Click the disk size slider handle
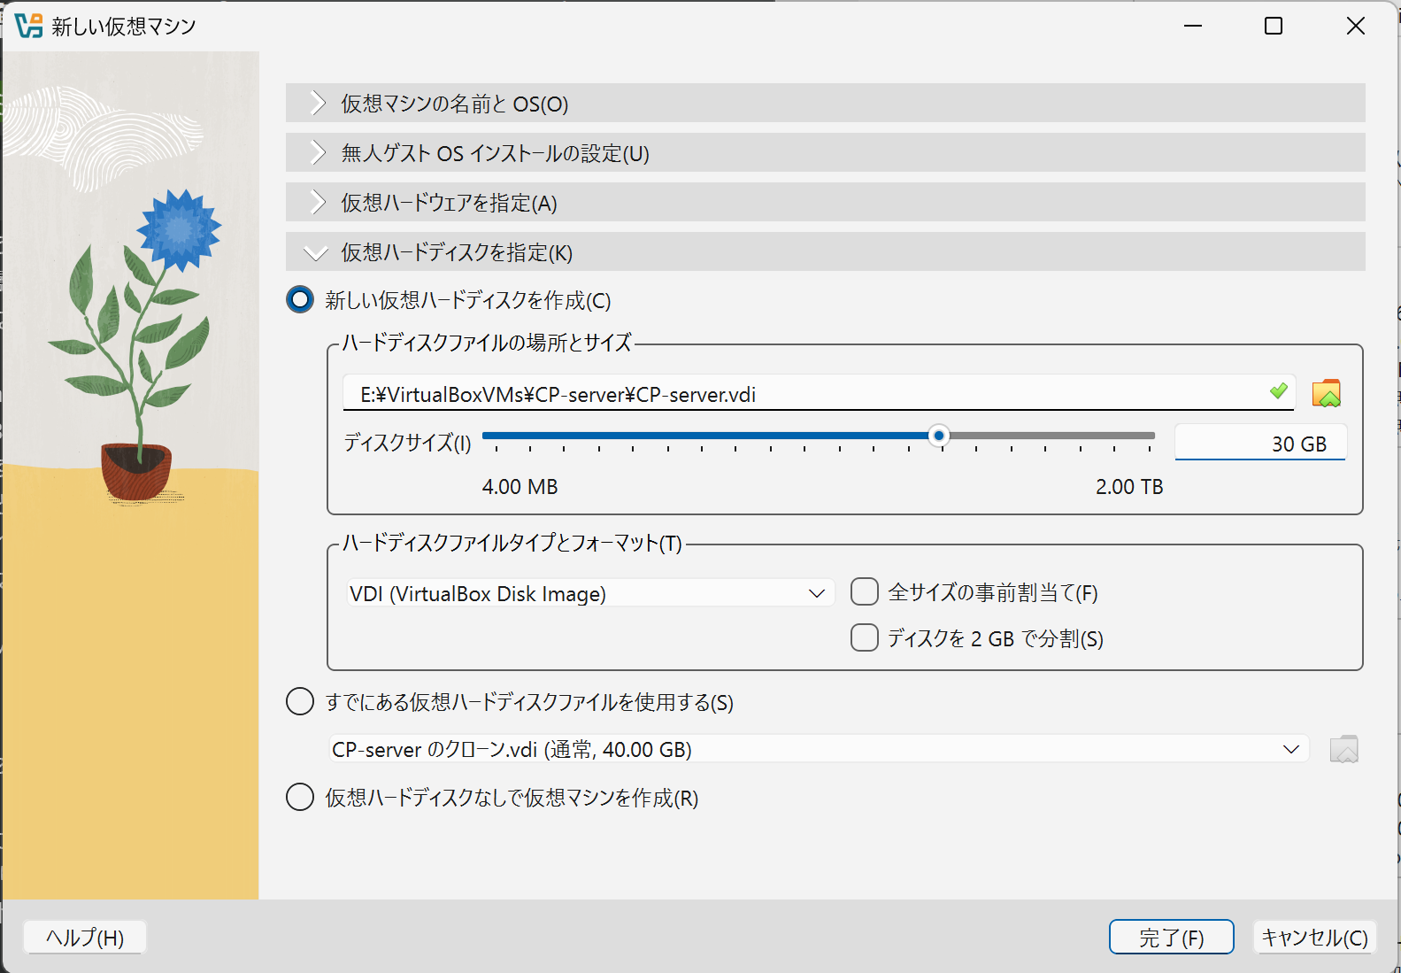Image resolution: width=1401 pixels, height=973 pixels. pyautogui.click(x=939, y=436)
